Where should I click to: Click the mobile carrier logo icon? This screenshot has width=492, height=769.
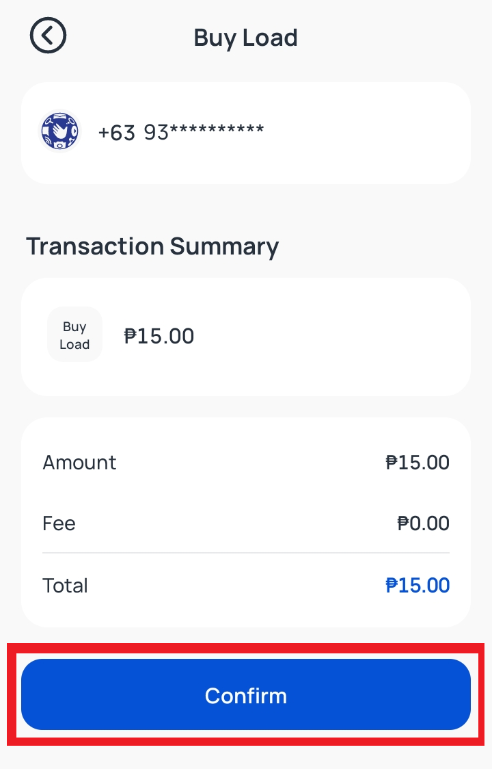tap(60, 131)
